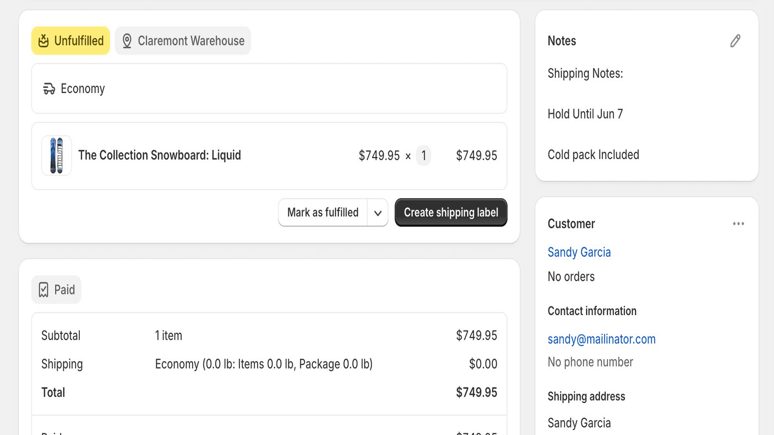
Task: Click the Hold Until Jun 7 note
Action: (x=585, y=114)
